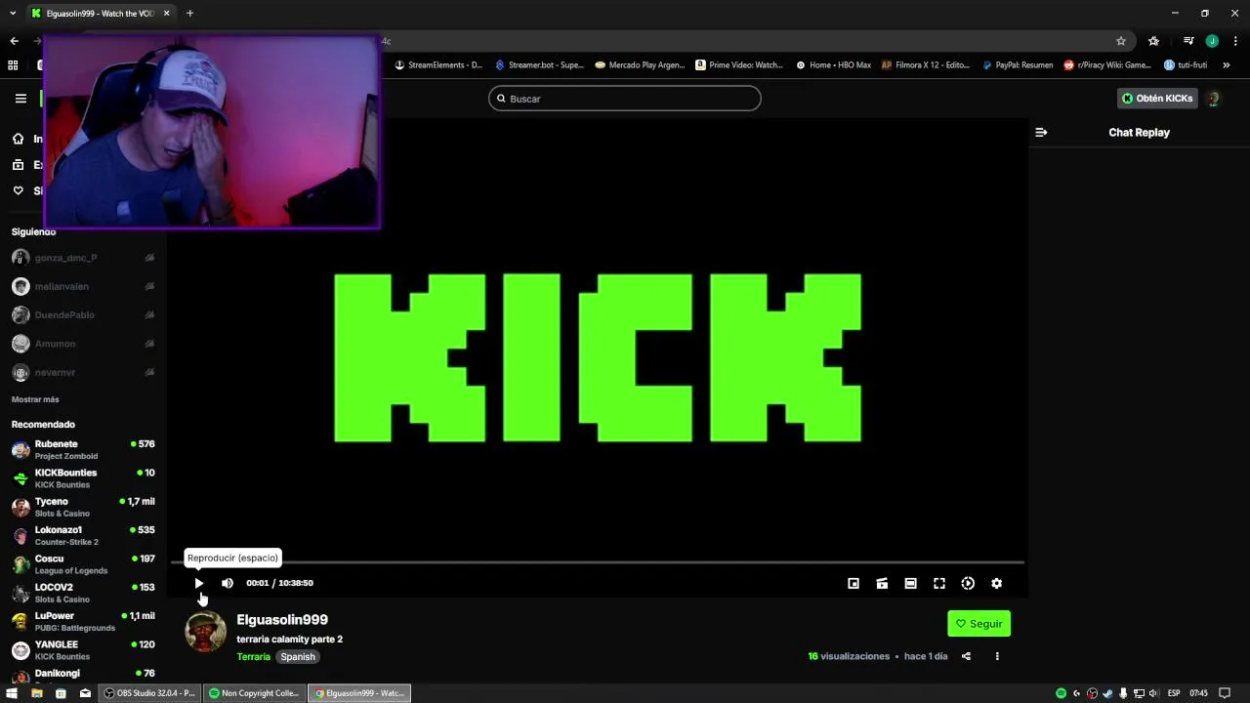Open recommended channel Coscu

click(83, 564)
